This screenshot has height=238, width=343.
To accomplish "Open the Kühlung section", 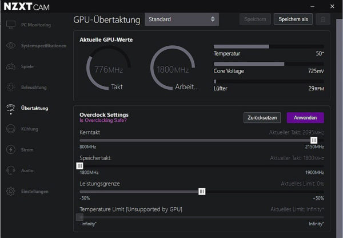I will point(30,129).
